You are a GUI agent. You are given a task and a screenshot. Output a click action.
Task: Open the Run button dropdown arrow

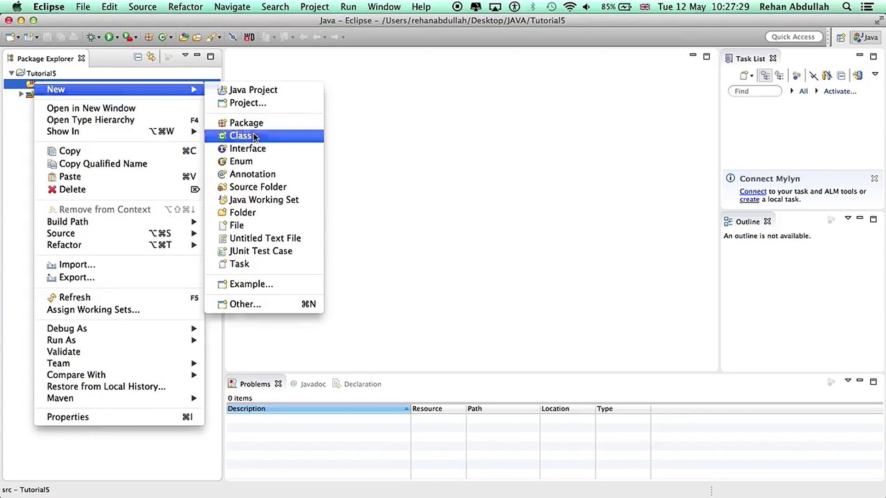[116, 37]
